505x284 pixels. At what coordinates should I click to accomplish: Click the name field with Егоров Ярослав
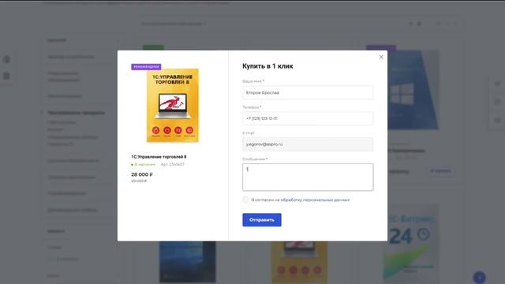[x=308, y=93]
